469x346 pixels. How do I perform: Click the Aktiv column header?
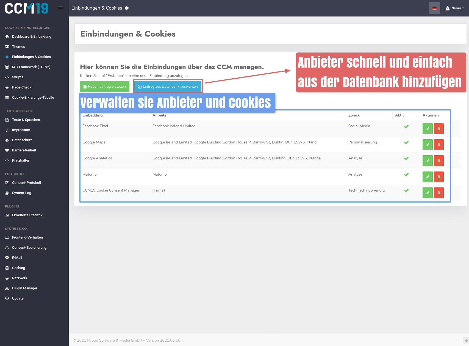click(400, 115)
